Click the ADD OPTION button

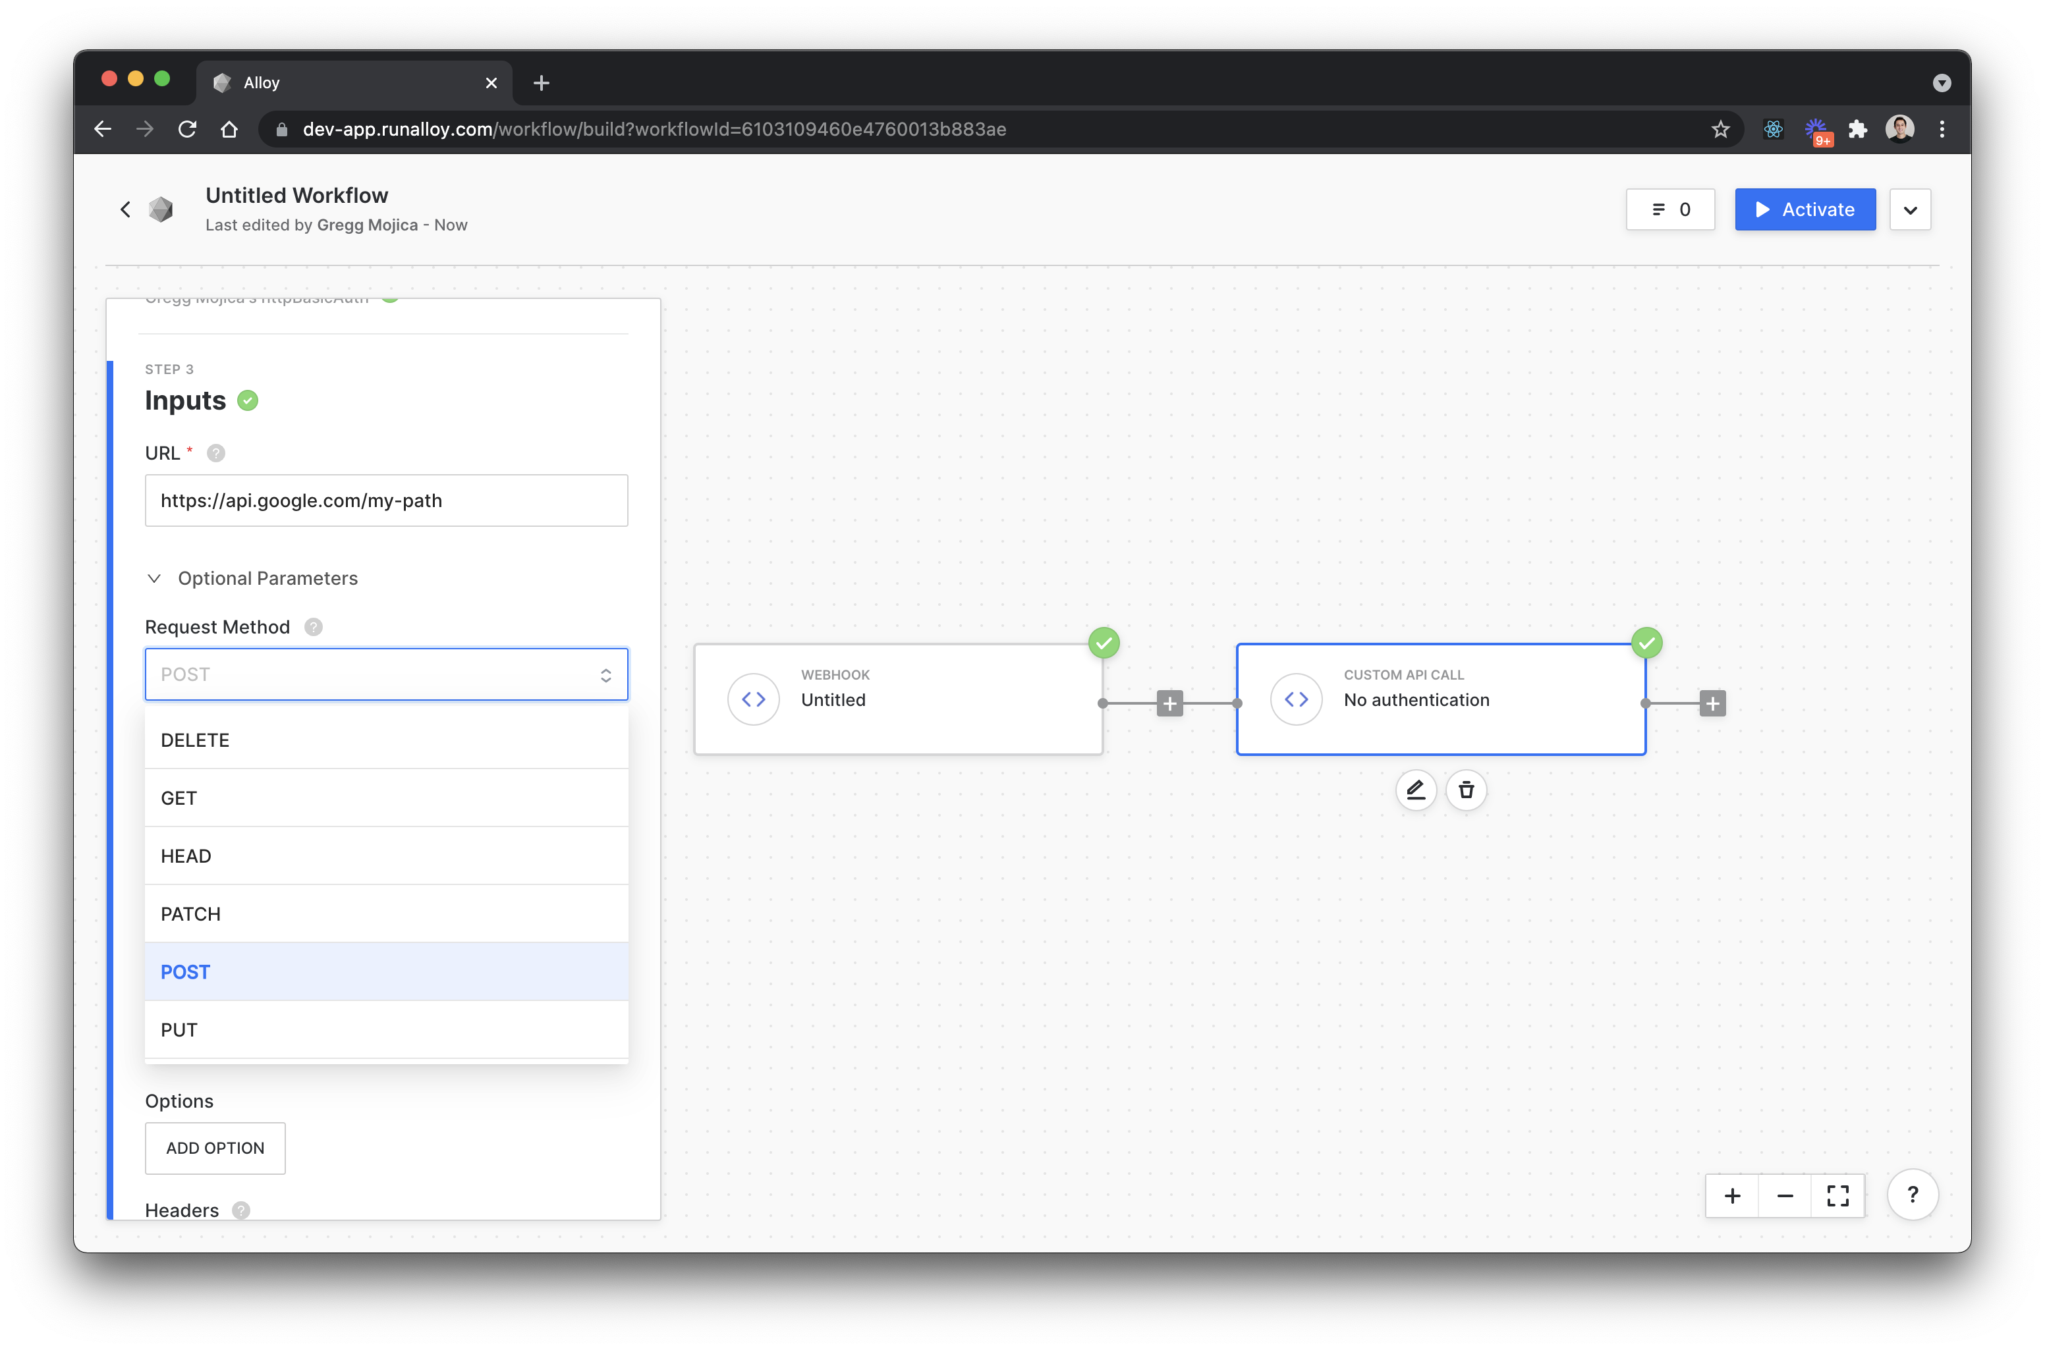[215, 1148]
